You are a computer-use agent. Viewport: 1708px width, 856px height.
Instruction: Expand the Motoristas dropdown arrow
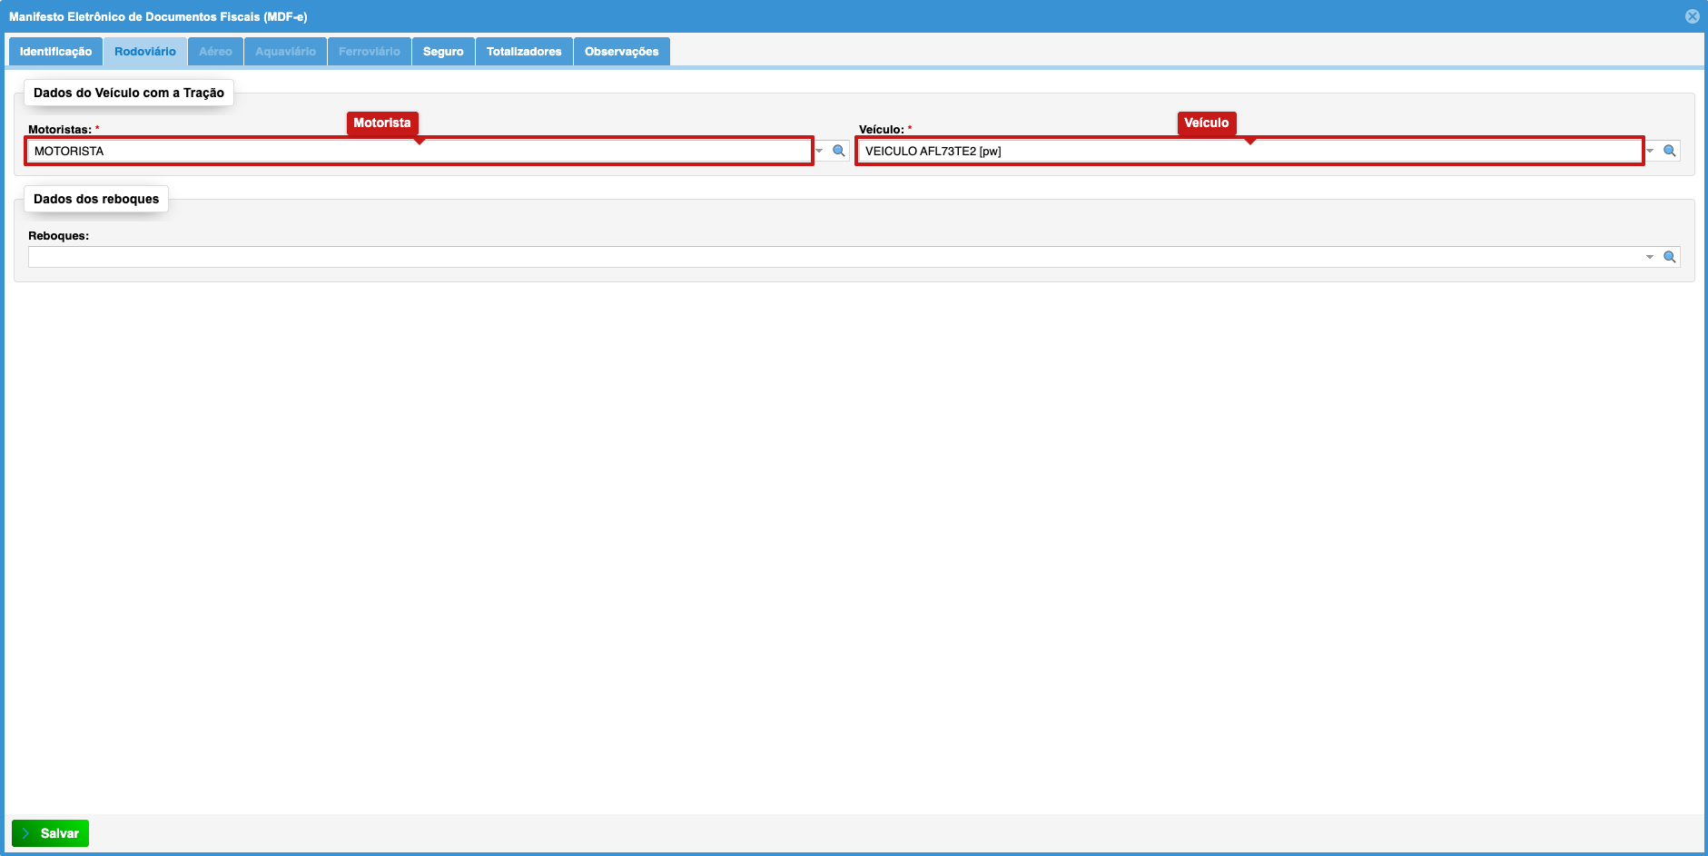coord(819,151)
